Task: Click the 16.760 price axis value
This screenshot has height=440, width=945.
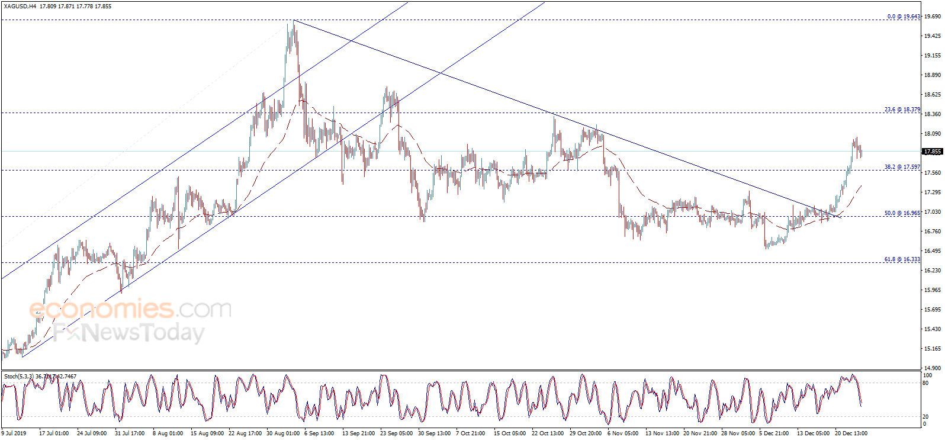Action: 933,232
